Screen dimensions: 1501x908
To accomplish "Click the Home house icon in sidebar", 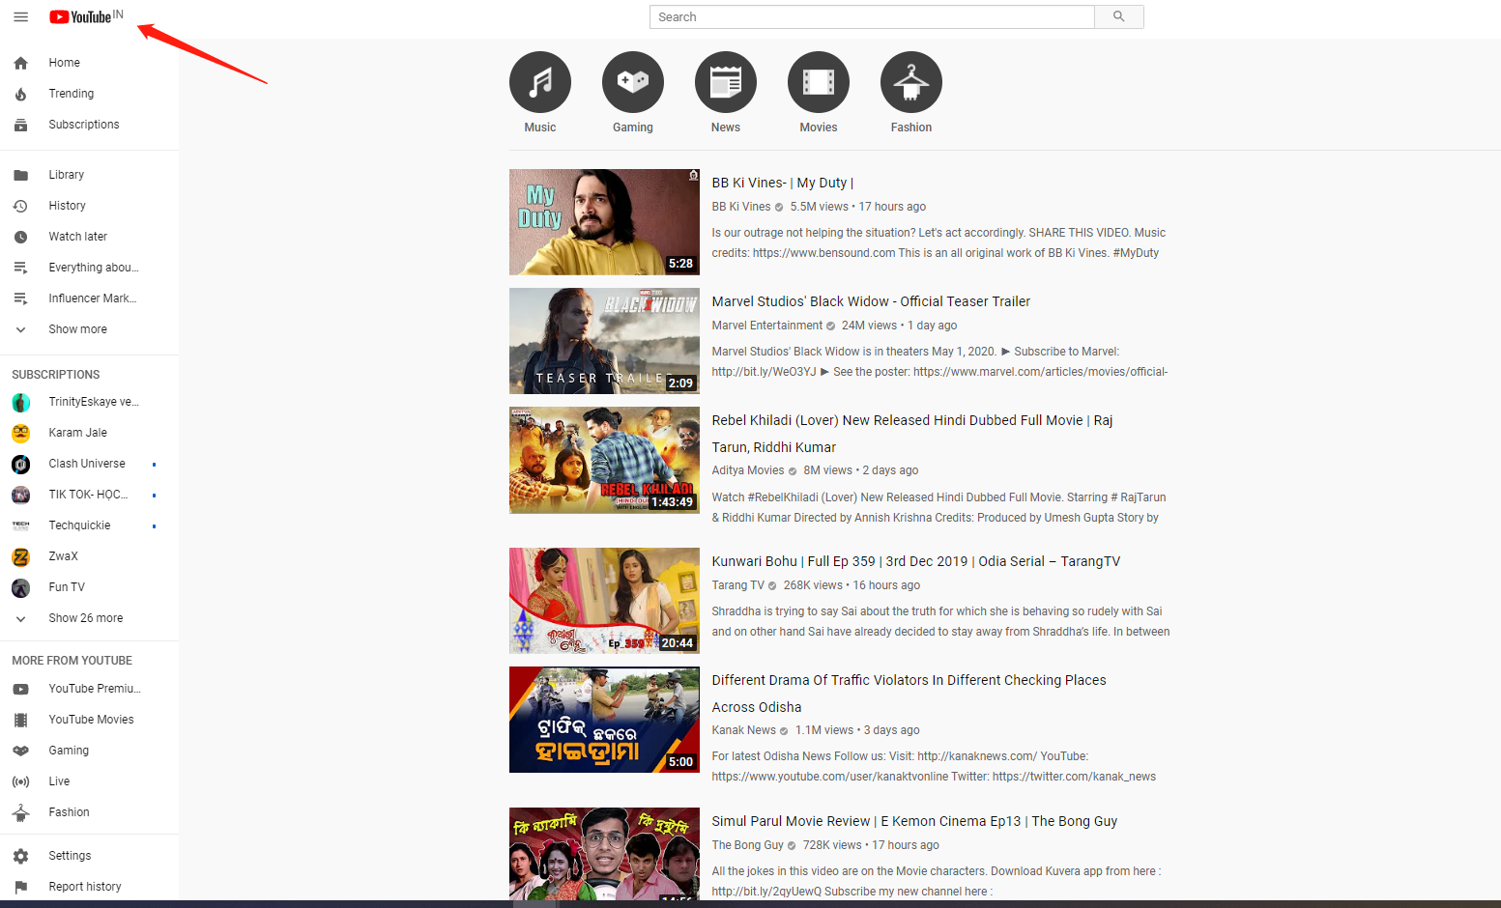I will (x=20, y=63).
